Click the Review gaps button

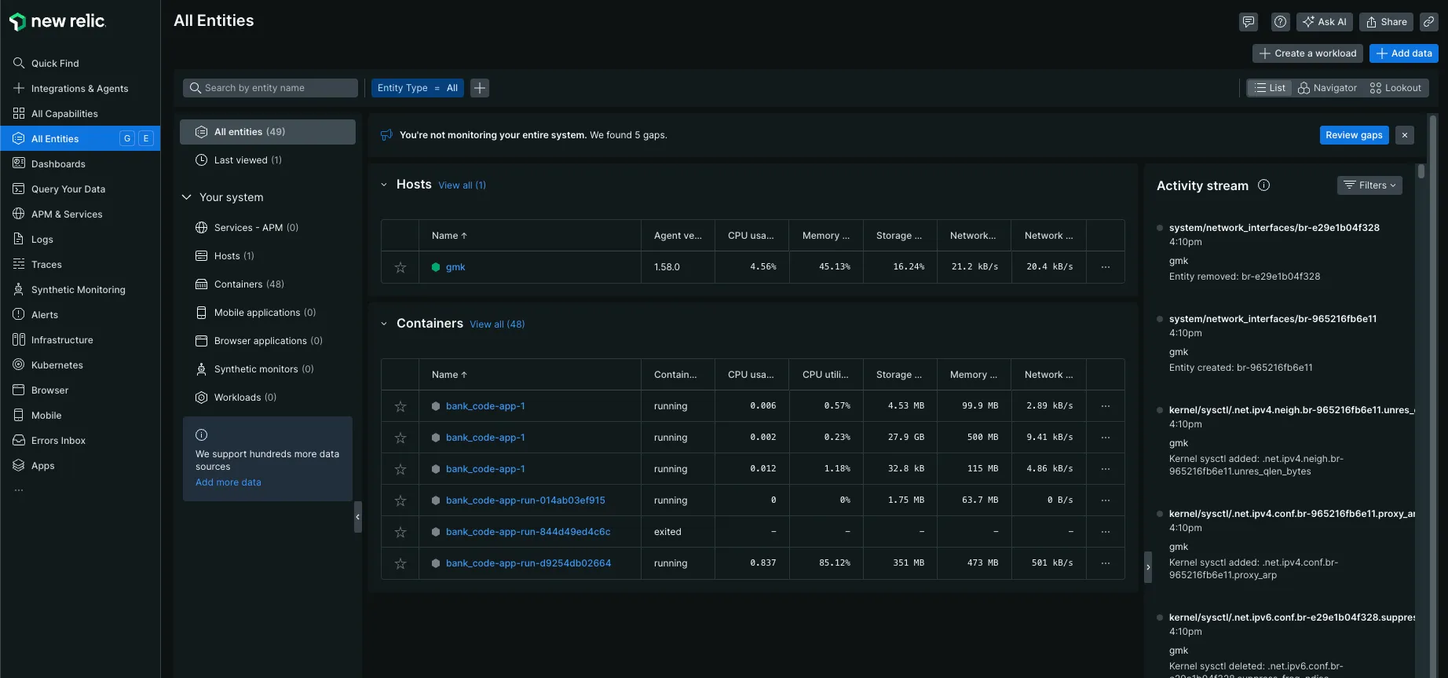(1354, 135)
